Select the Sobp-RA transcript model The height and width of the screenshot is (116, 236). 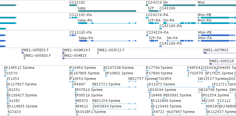107,23
